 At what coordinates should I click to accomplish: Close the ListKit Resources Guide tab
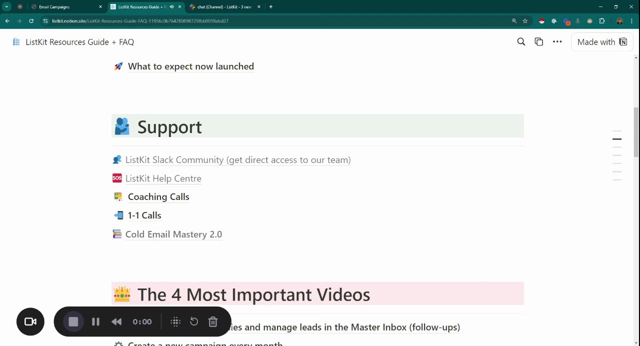pyautogui.click(x=179, y=7)
